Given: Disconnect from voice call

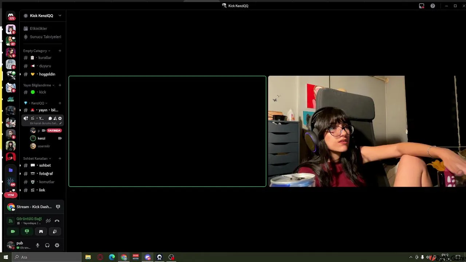Looking at the screenshot, I should pos(57,221).
